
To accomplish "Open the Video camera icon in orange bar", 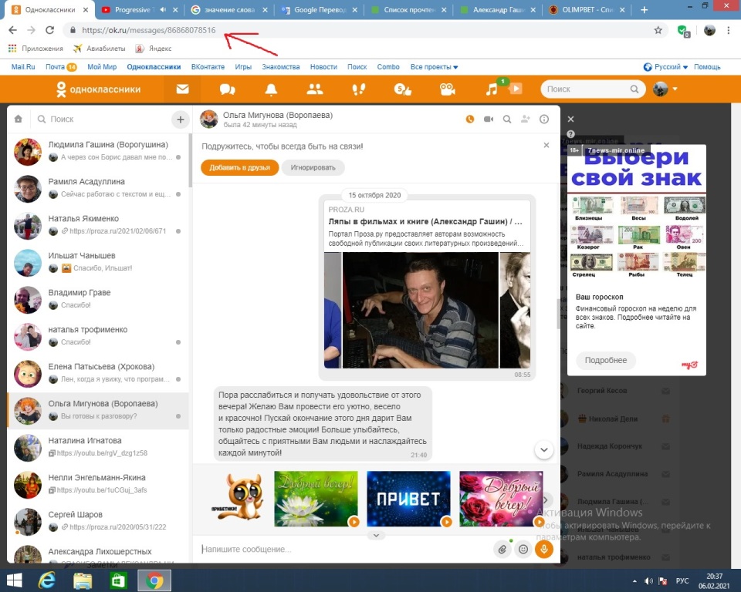I will (x=447, y=89).
